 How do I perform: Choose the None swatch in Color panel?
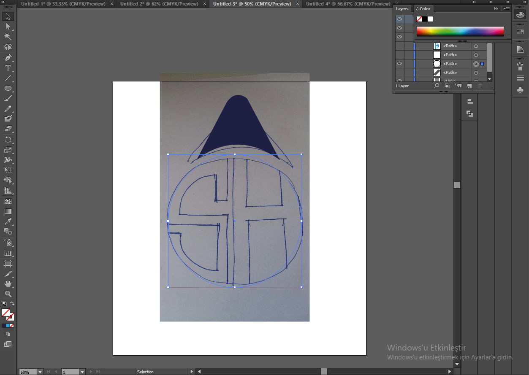(x=419, y=19)
